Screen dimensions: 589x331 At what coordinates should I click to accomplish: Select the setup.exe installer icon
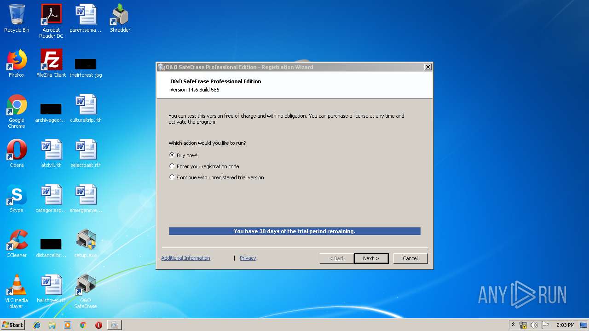[86, 244]
